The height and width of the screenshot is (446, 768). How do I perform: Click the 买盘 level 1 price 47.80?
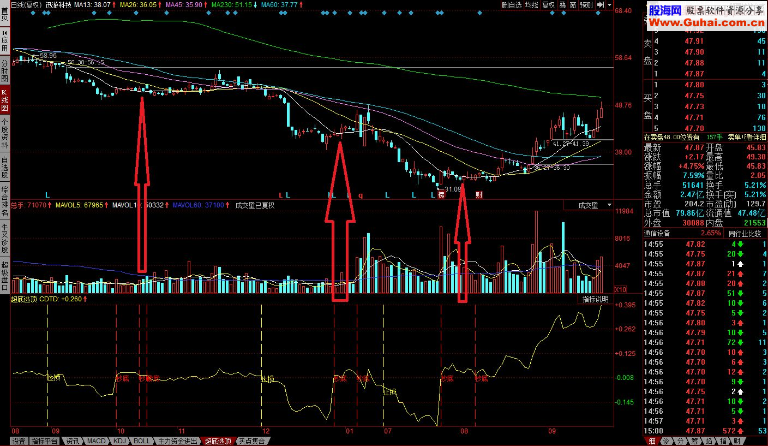pos(694,85)
